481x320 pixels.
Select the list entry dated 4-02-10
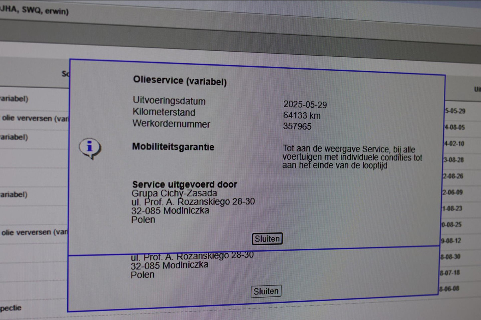[x=454, y=144]
